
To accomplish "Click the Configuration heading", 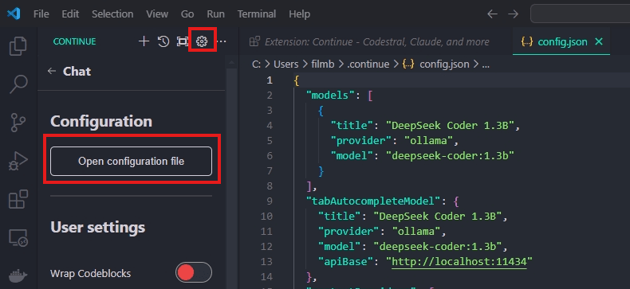I will click(x=101, y=121).
